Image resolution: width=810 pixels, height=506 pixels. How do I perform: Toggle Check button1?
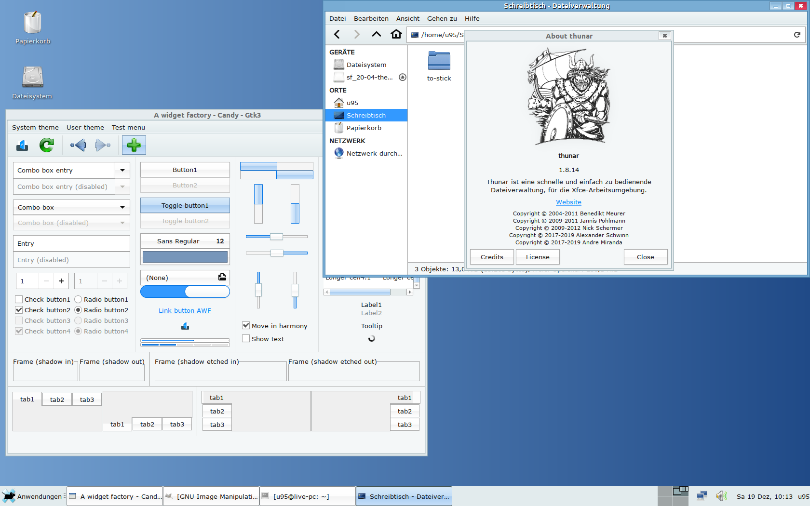point(43,299)
